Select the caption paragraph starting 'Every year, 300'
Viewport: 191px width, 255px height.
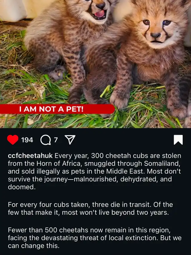(94, 171)
